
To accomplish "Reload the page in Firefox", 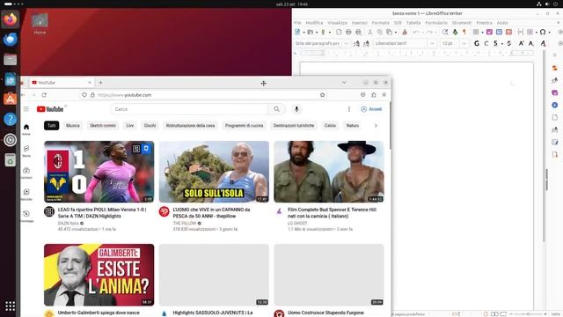I will click(x=44, y=95).
